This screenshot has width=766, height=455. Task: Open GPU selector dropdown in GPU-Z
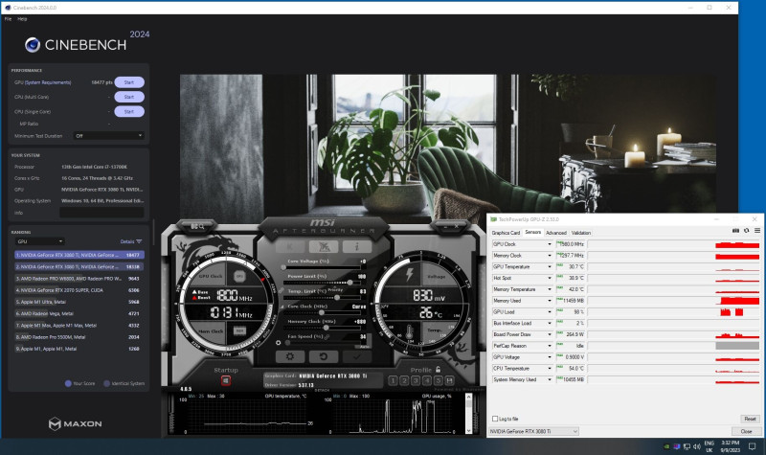pos(533,432)
